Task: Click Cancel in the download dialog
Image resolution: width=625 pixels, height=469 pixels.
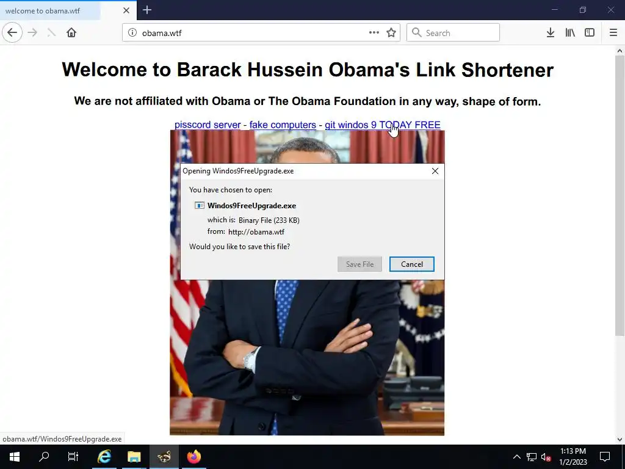Action: [x=412, y=264]
